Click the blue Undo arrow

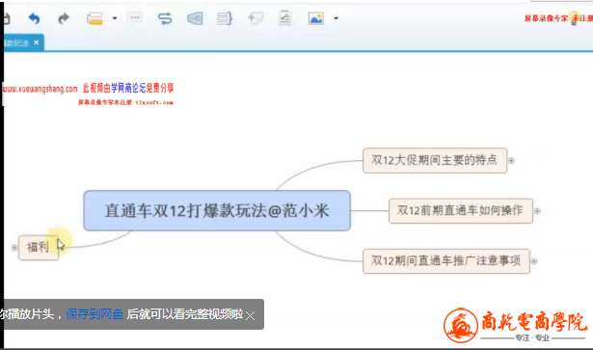click(x=34, y=18)
